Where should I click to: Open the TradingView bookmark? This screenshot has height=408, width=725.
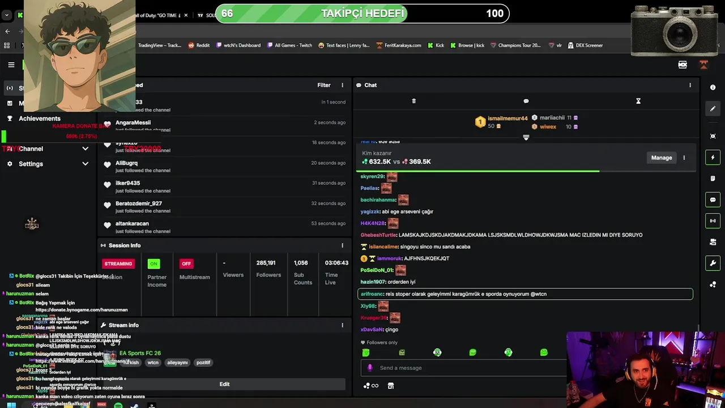click(x=159, y=45)
